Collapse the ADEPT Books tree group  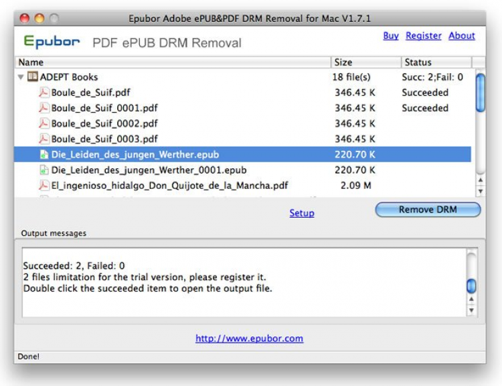[21, 77]
